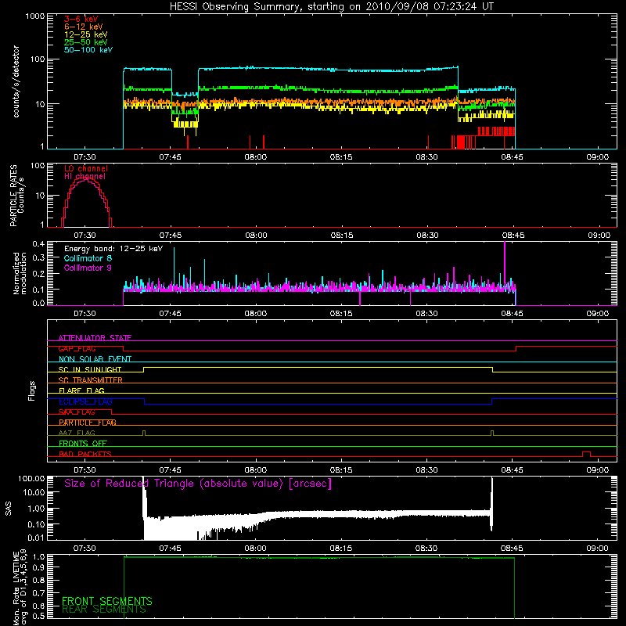Image resolution: width=626 pixels, height=626 pixels.
Task: Select the NON_SOLAR_EVENT flag label
Action: [x=95, y=359]
